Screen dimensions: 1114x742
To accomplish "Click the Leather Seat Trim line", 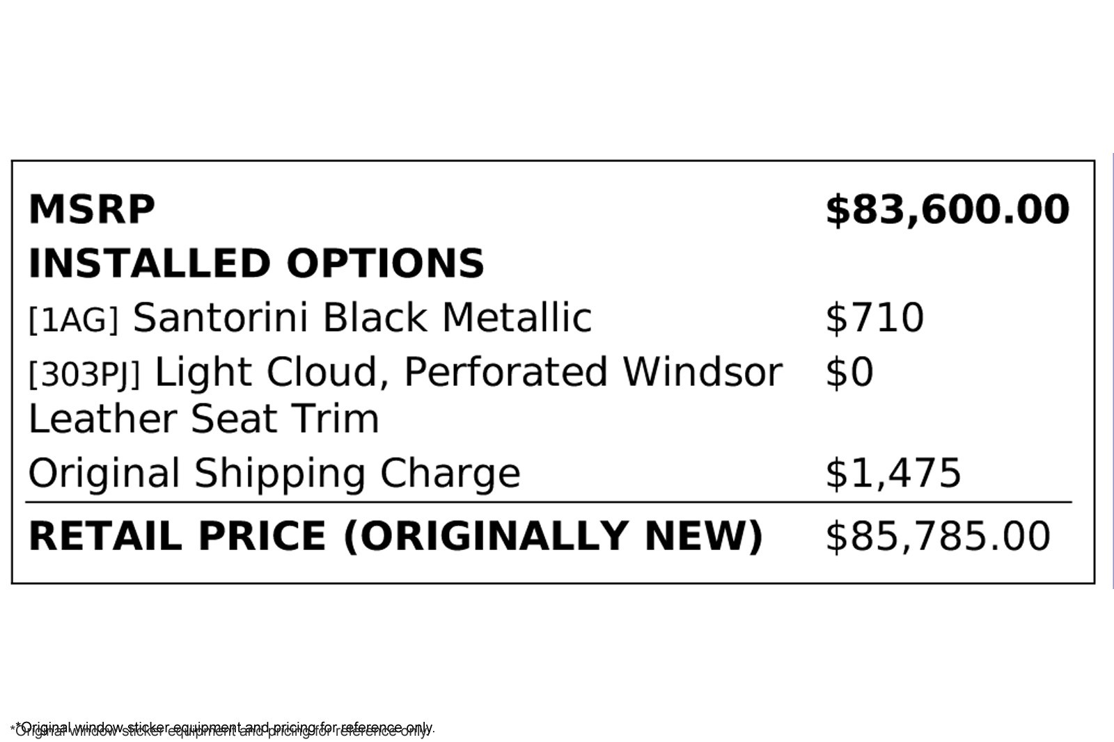I will [x=203, y=419].
